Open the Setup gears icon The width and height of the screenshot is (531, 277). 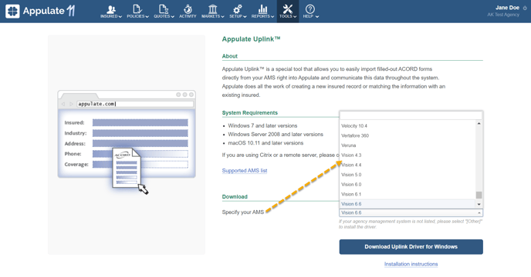click(238, 9)
